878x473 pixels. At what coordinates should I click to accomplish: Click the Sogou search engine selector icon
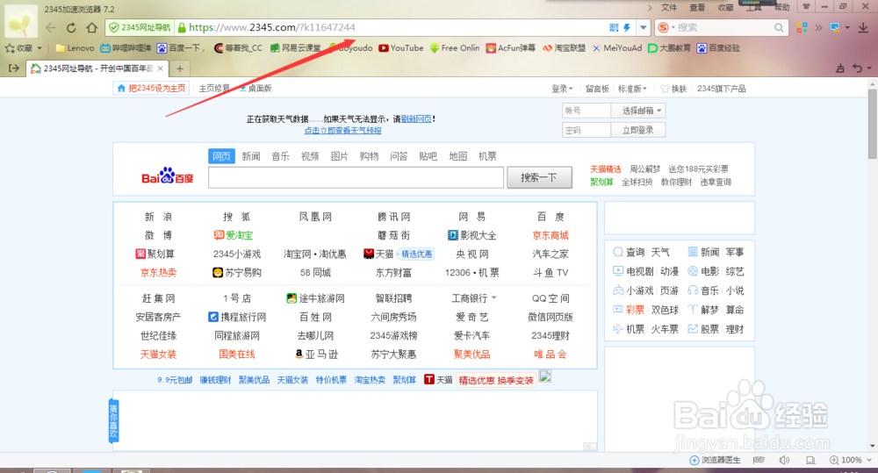[664, 27]
